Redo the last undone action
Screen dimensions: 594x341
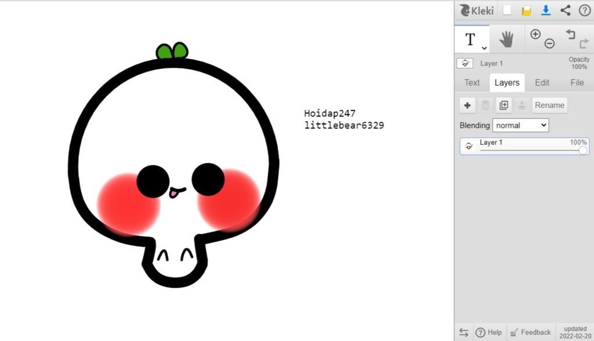pos(584,43)
